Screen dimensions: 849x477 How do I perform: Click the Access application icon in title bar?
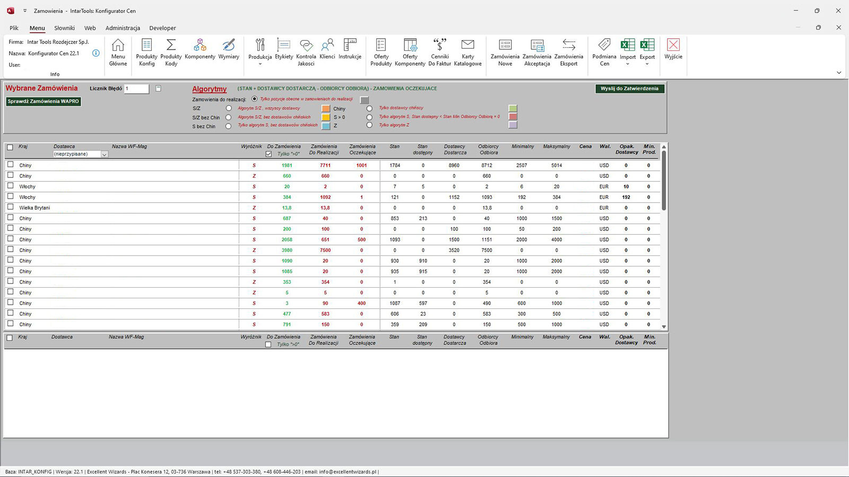click(11, 11)
